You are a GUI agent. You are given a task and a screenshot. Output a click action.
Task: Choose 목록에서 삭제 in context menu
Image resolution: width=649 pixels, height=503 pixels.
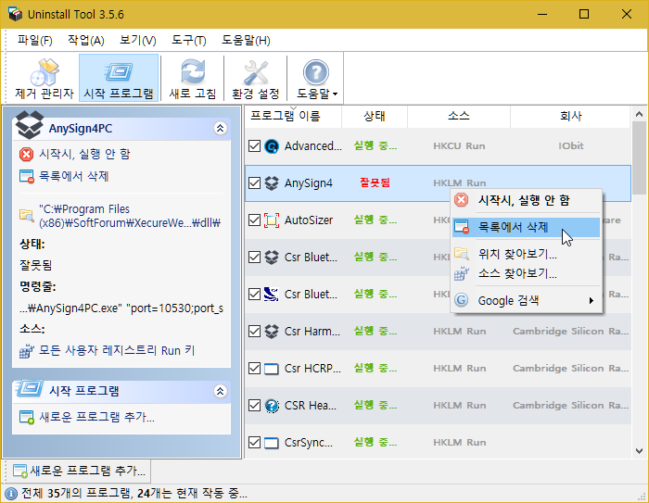526,227
